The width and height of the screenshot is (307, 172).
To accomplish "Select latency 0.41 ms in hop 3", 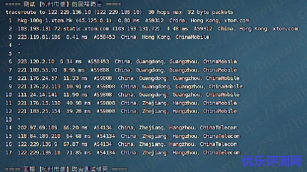I will 77,37.
